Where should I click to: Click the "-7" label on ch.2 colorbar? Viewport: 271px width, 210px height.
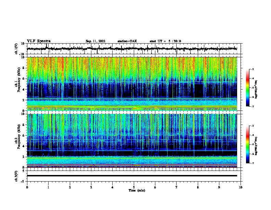[x=252, y=163]
